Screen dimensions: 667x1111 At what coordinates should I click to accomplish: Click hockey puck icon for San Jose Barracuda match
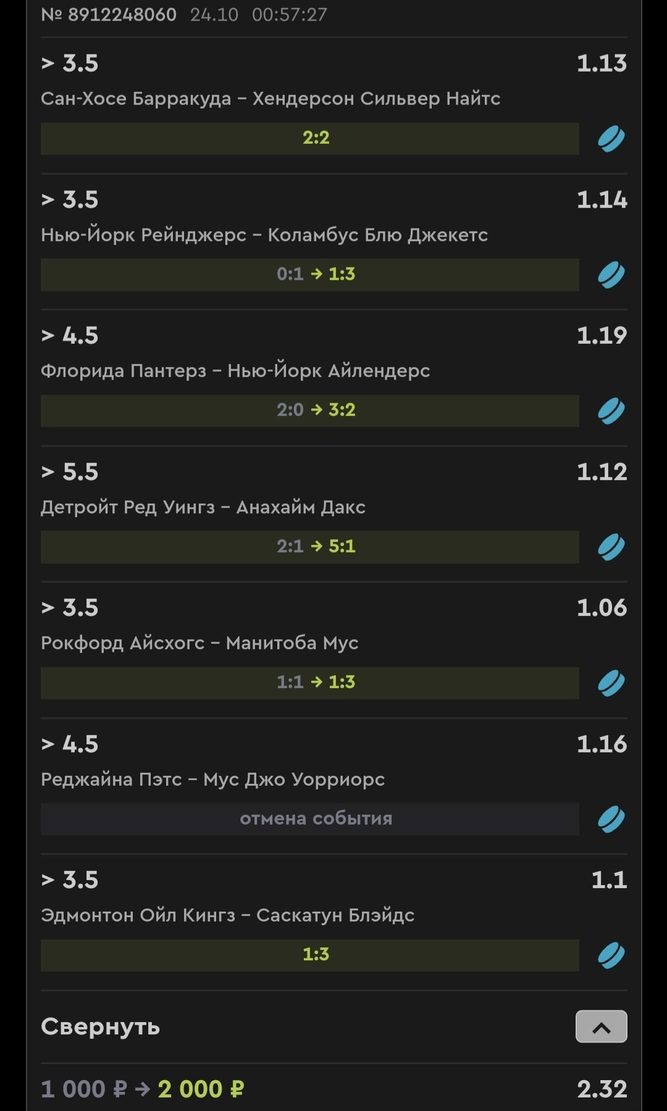point(611,139)
